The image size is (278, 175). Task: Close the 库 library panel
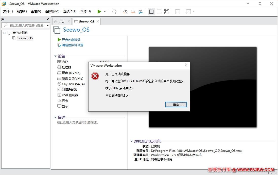click(x=47, y=19)
